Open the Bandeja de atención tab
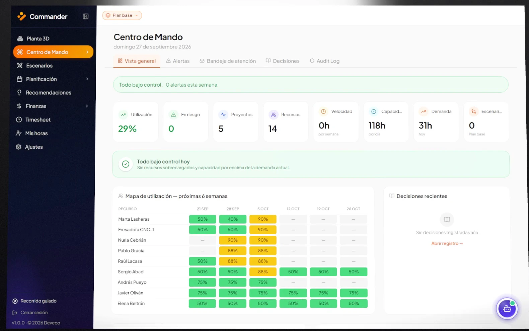The width and height of the screenshot is (529, 331). click(228, 61)
